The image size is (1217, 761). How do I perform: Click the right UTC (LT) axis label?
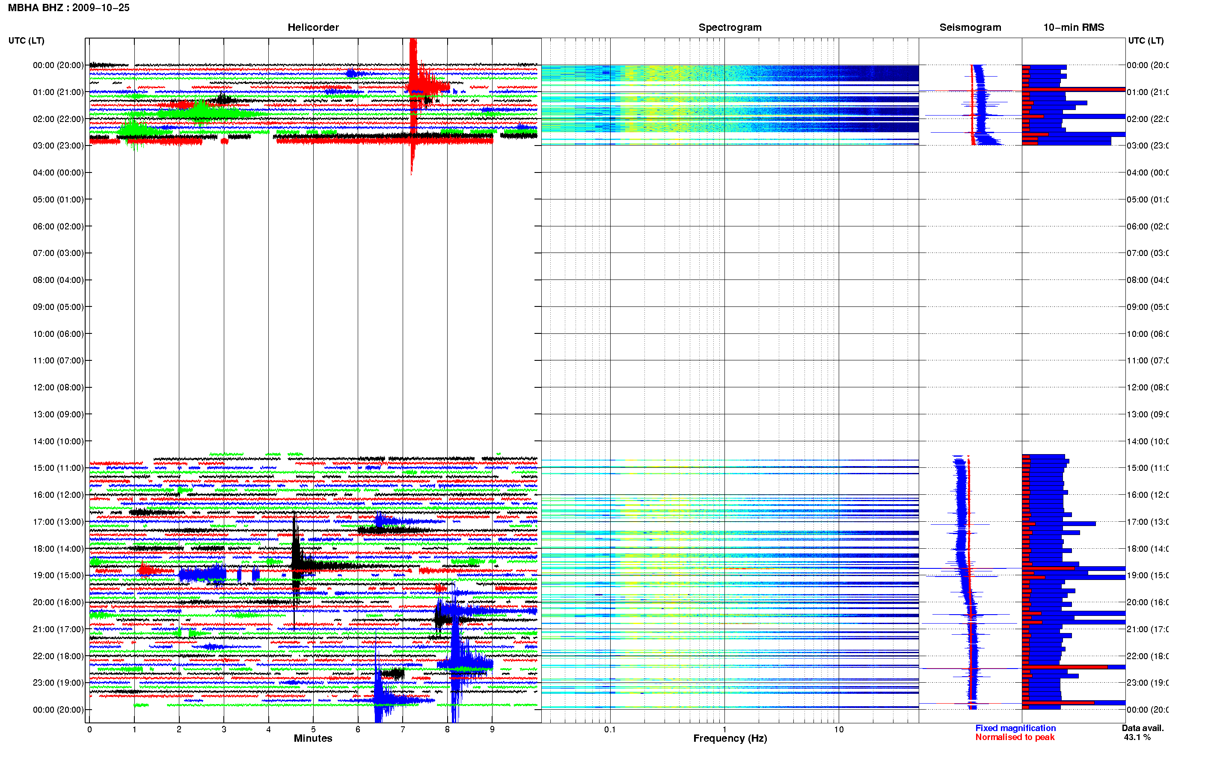pos(1146,40)
